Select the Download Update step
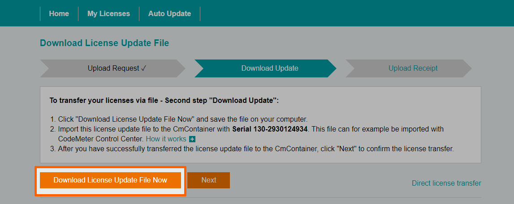 pyautogui.click(x=269, y=68)
